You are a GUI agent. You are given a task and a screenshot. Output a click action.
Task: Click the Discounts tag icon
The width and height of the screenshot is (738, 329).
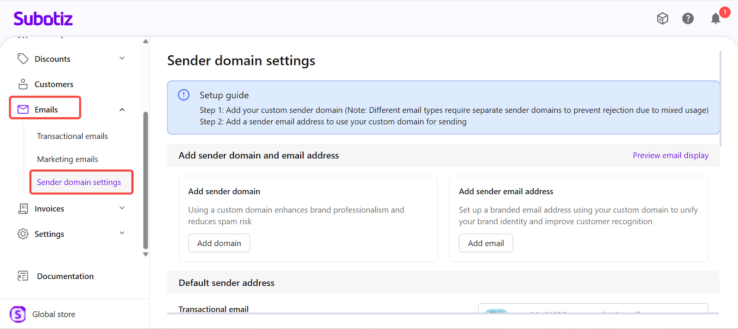(23, 59)
